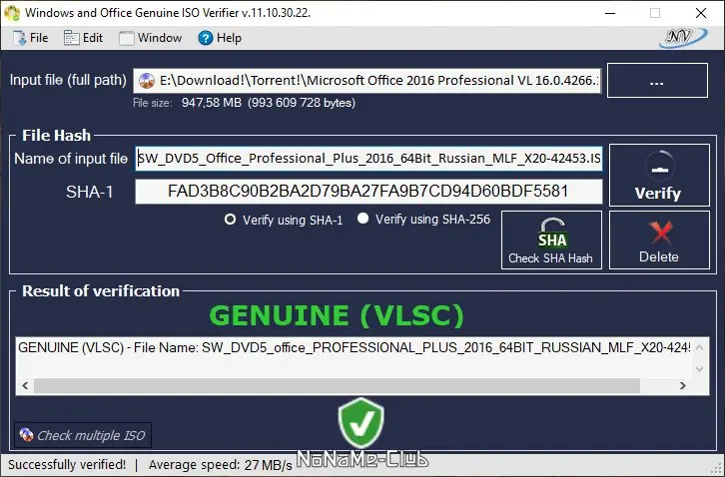Click the Window menu icon
This screenshot has height=477, width=725.
127,38
